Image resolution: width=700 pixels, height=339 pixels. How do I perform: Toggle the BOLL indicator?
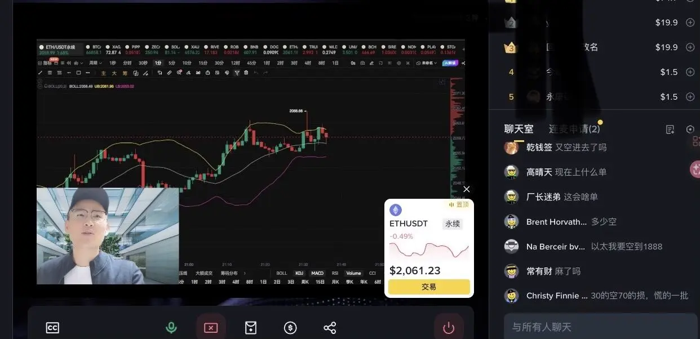281,273
